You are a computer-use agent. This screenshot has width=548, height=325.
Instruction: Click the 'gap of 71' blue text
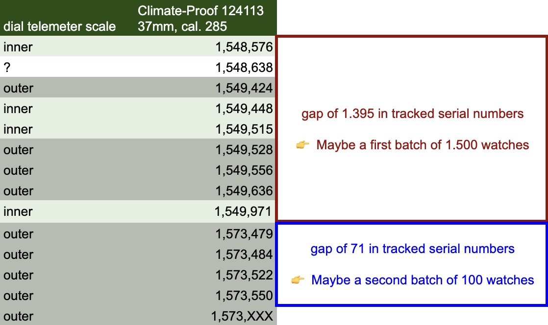point(412,249)
